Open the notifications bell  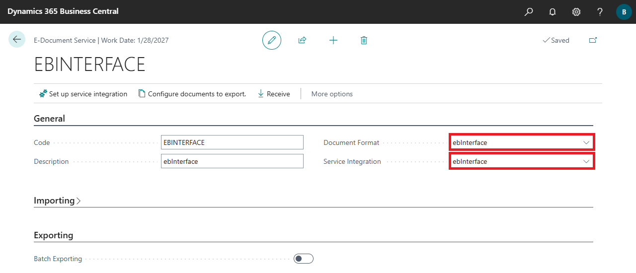click(553, 11)
